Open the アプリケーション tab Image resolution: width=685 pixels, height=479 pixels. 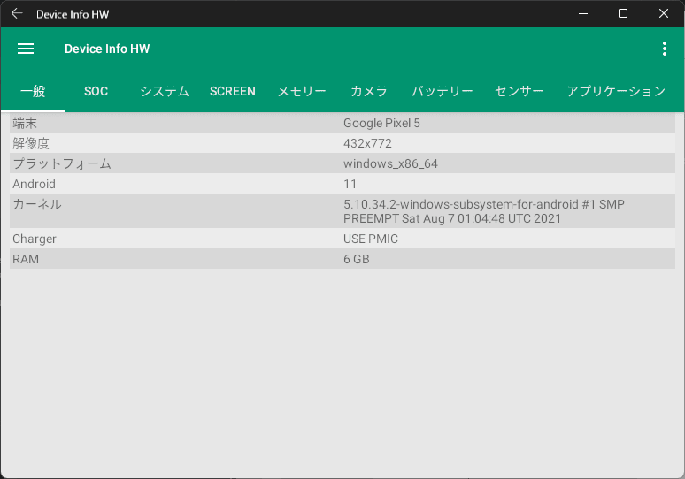[616, 91]
